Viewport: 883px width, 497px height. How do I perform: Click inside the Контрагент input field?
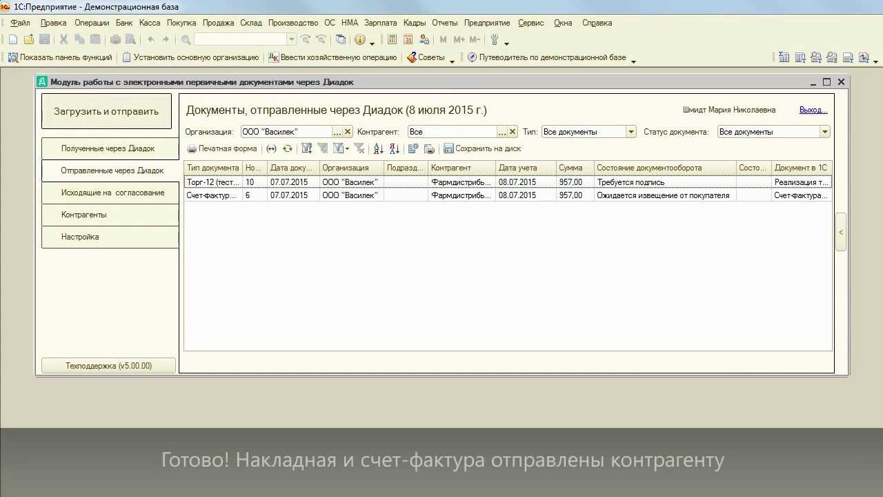click(x=452, y=132)
